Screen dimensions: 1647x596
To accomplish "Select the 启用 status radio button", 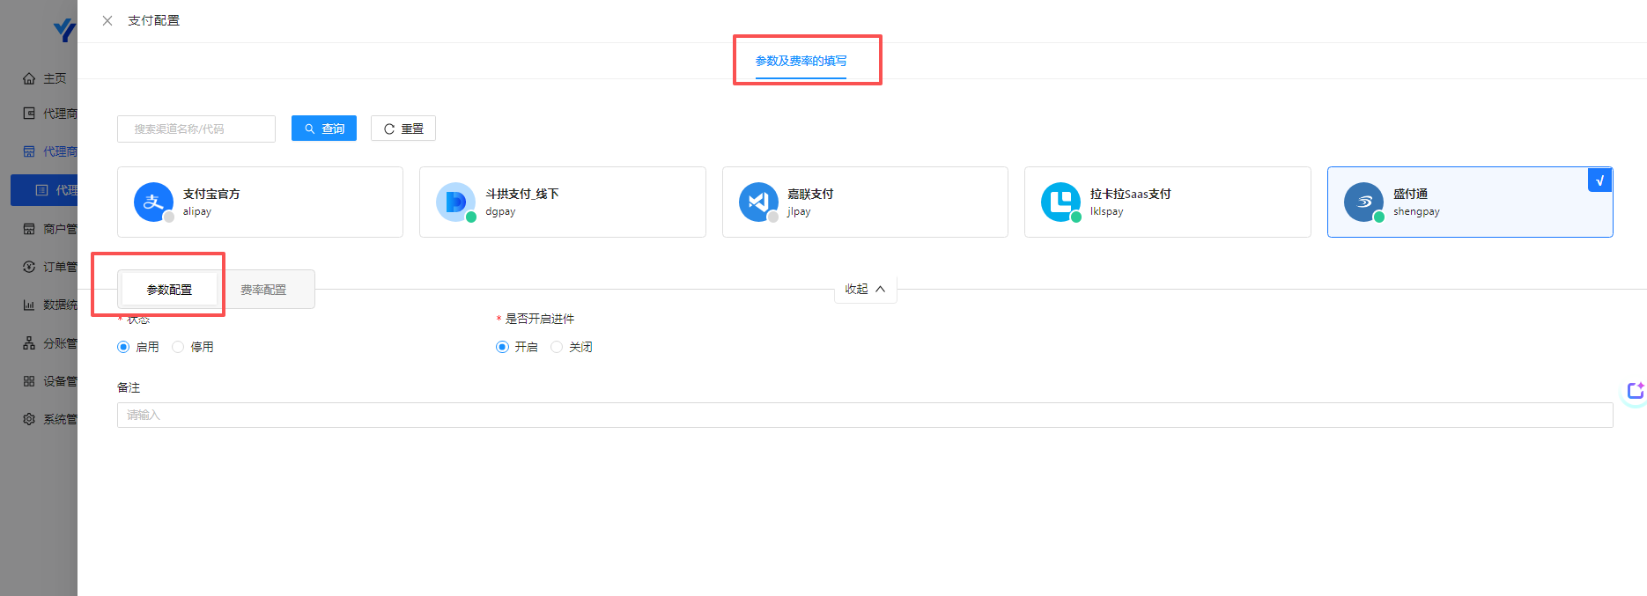I will [123, 347].
